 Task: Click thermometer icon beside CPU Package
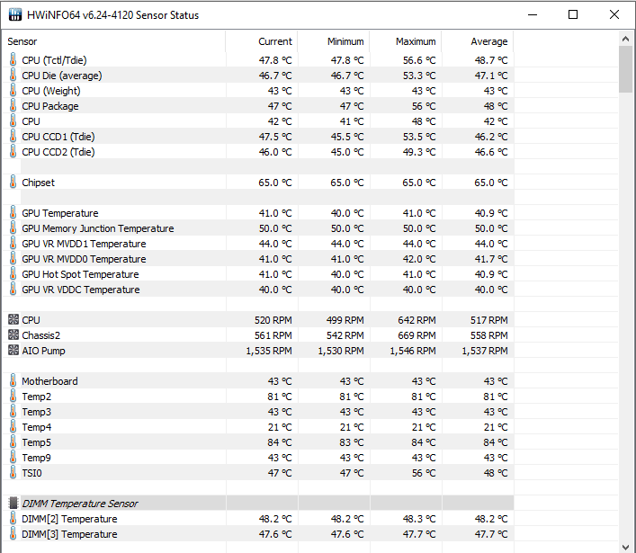[x=13, y=106]
